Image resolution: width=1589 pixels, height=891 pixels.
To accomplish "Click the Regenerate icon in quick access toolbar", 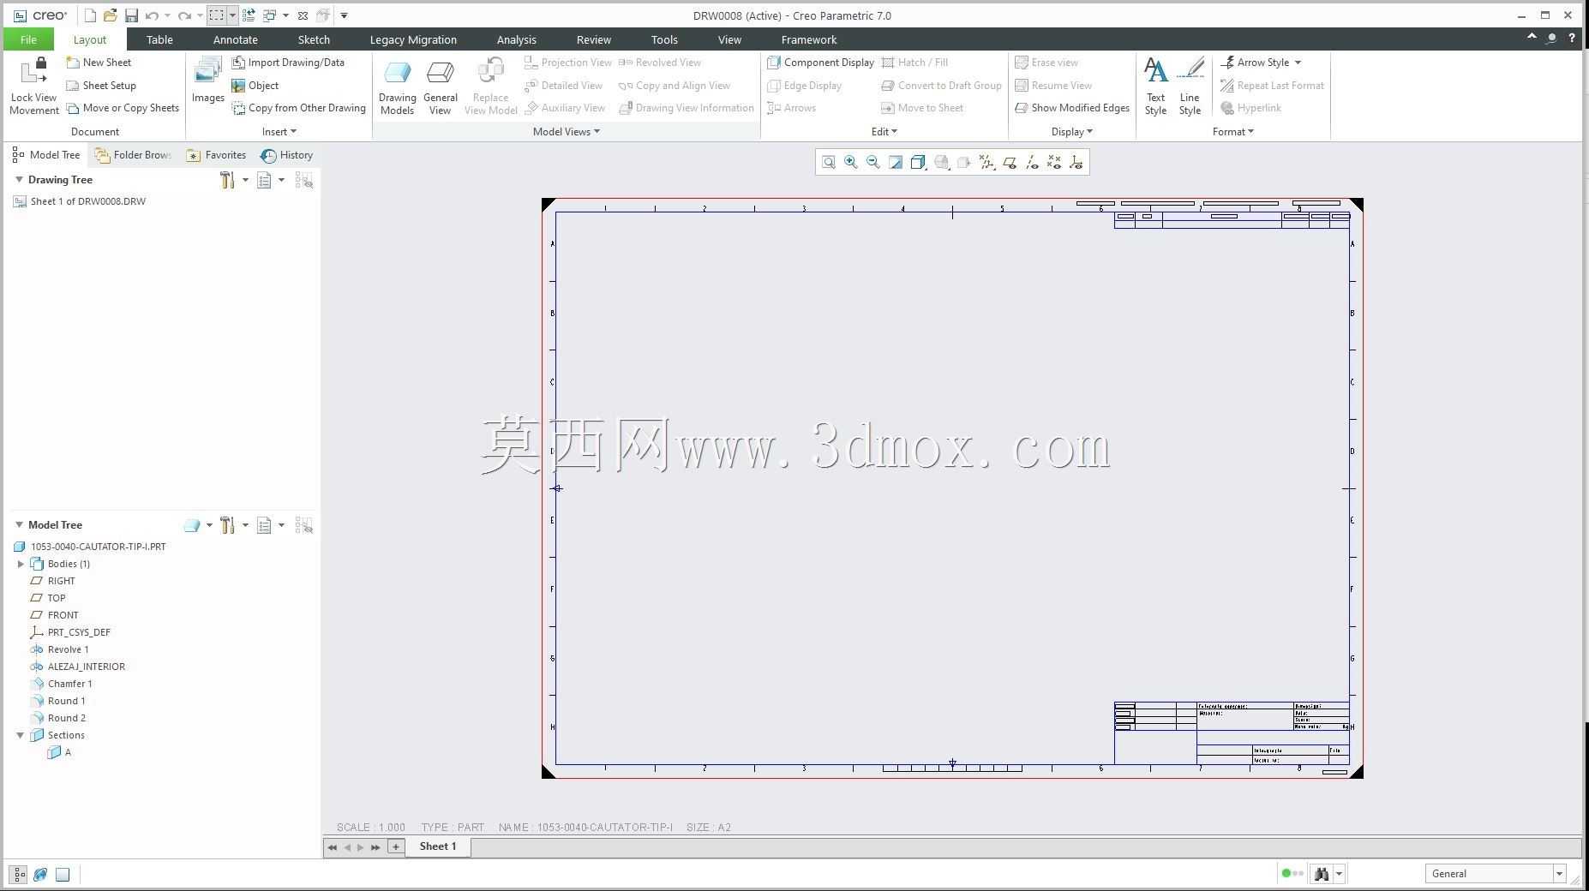I will 249,15.
